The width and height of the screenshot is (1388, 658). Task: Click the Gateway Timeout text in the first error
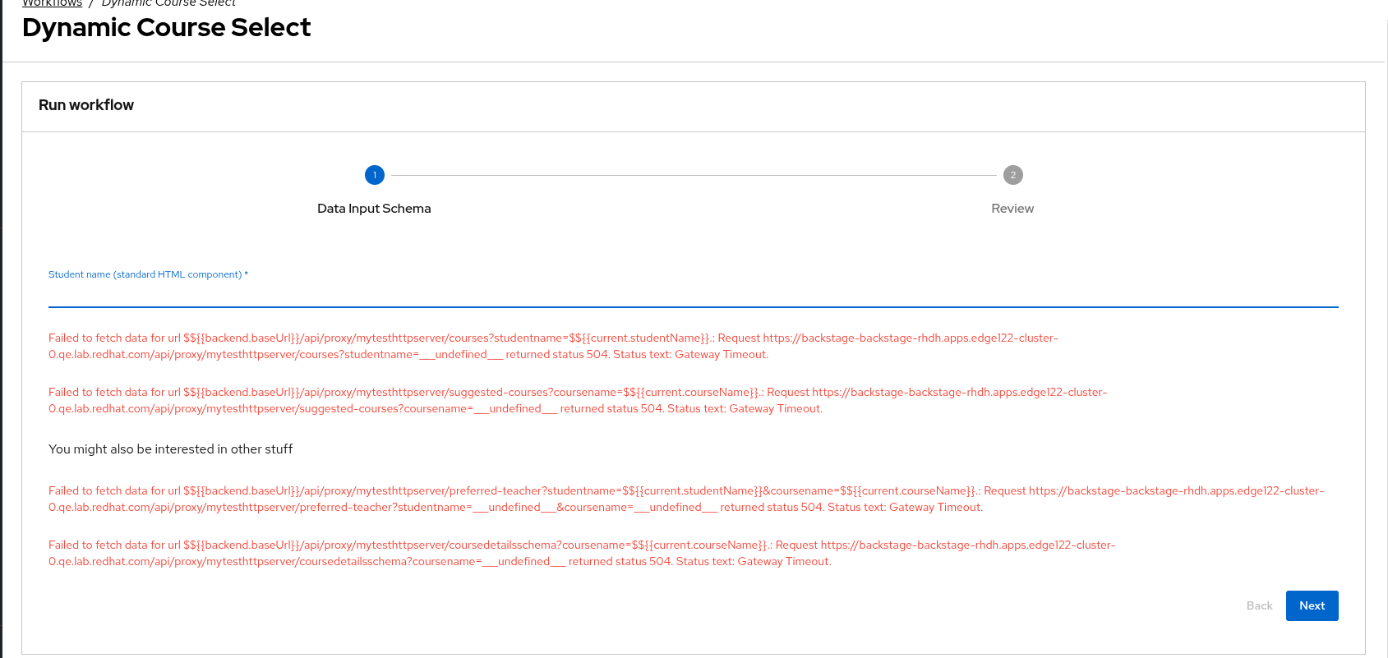click(721, 355)
